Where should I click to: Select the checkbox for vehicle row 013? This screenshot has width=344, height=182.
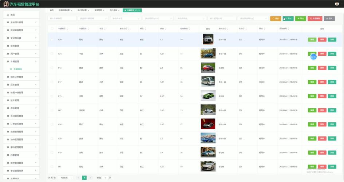52,68
